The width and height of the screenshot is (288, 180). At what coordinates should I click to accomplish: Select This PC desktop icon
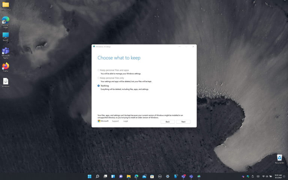point(6,37)
